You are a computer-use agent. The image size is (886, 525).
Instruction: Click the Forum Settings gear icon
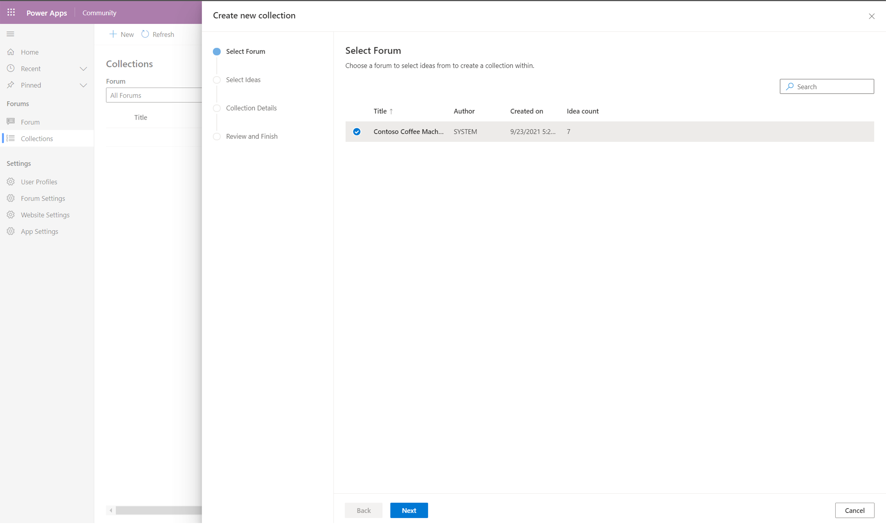point(11,198)
